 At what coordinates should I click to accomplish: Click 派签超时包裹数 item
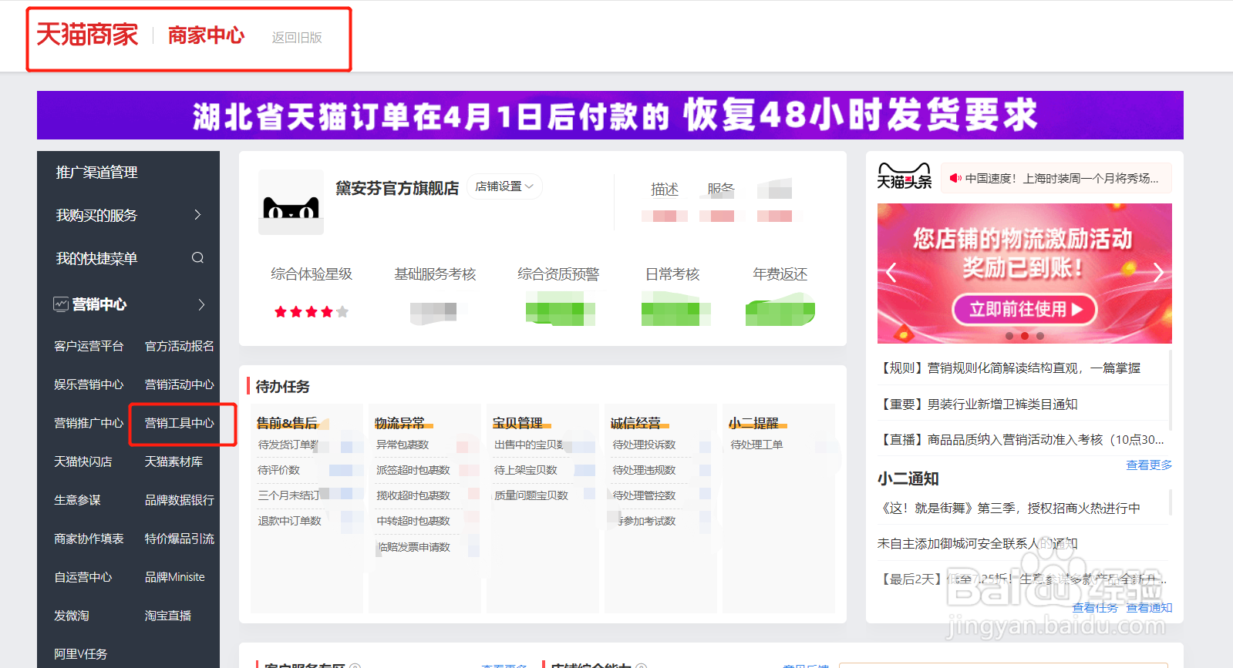413,470
